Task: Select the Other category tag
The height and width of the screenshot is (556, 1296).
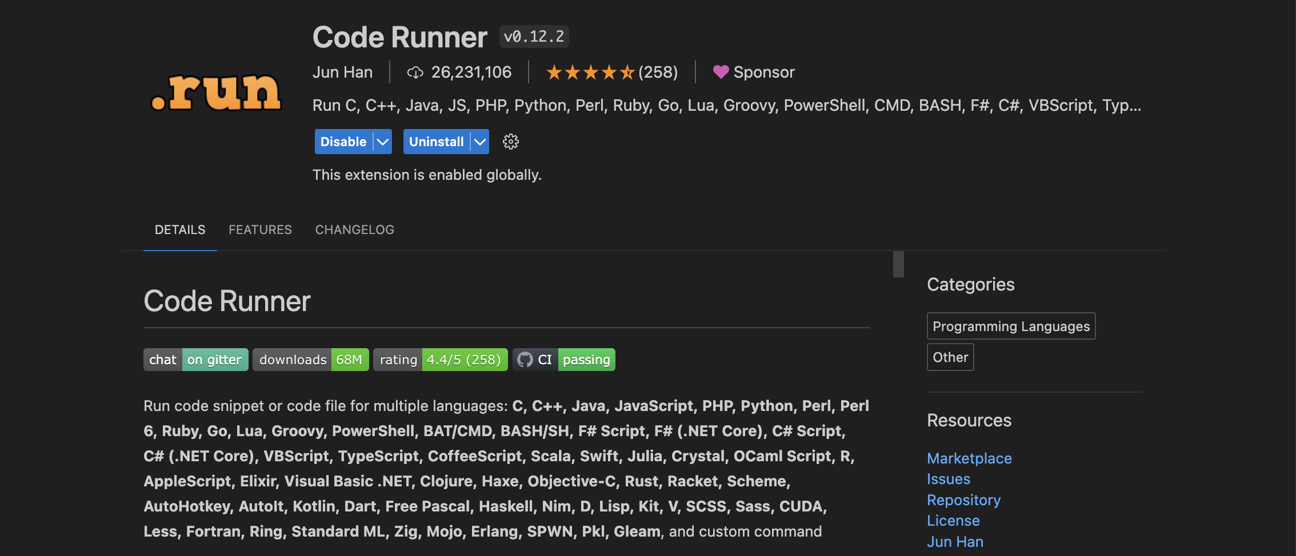Action: (x=950, y=357)
